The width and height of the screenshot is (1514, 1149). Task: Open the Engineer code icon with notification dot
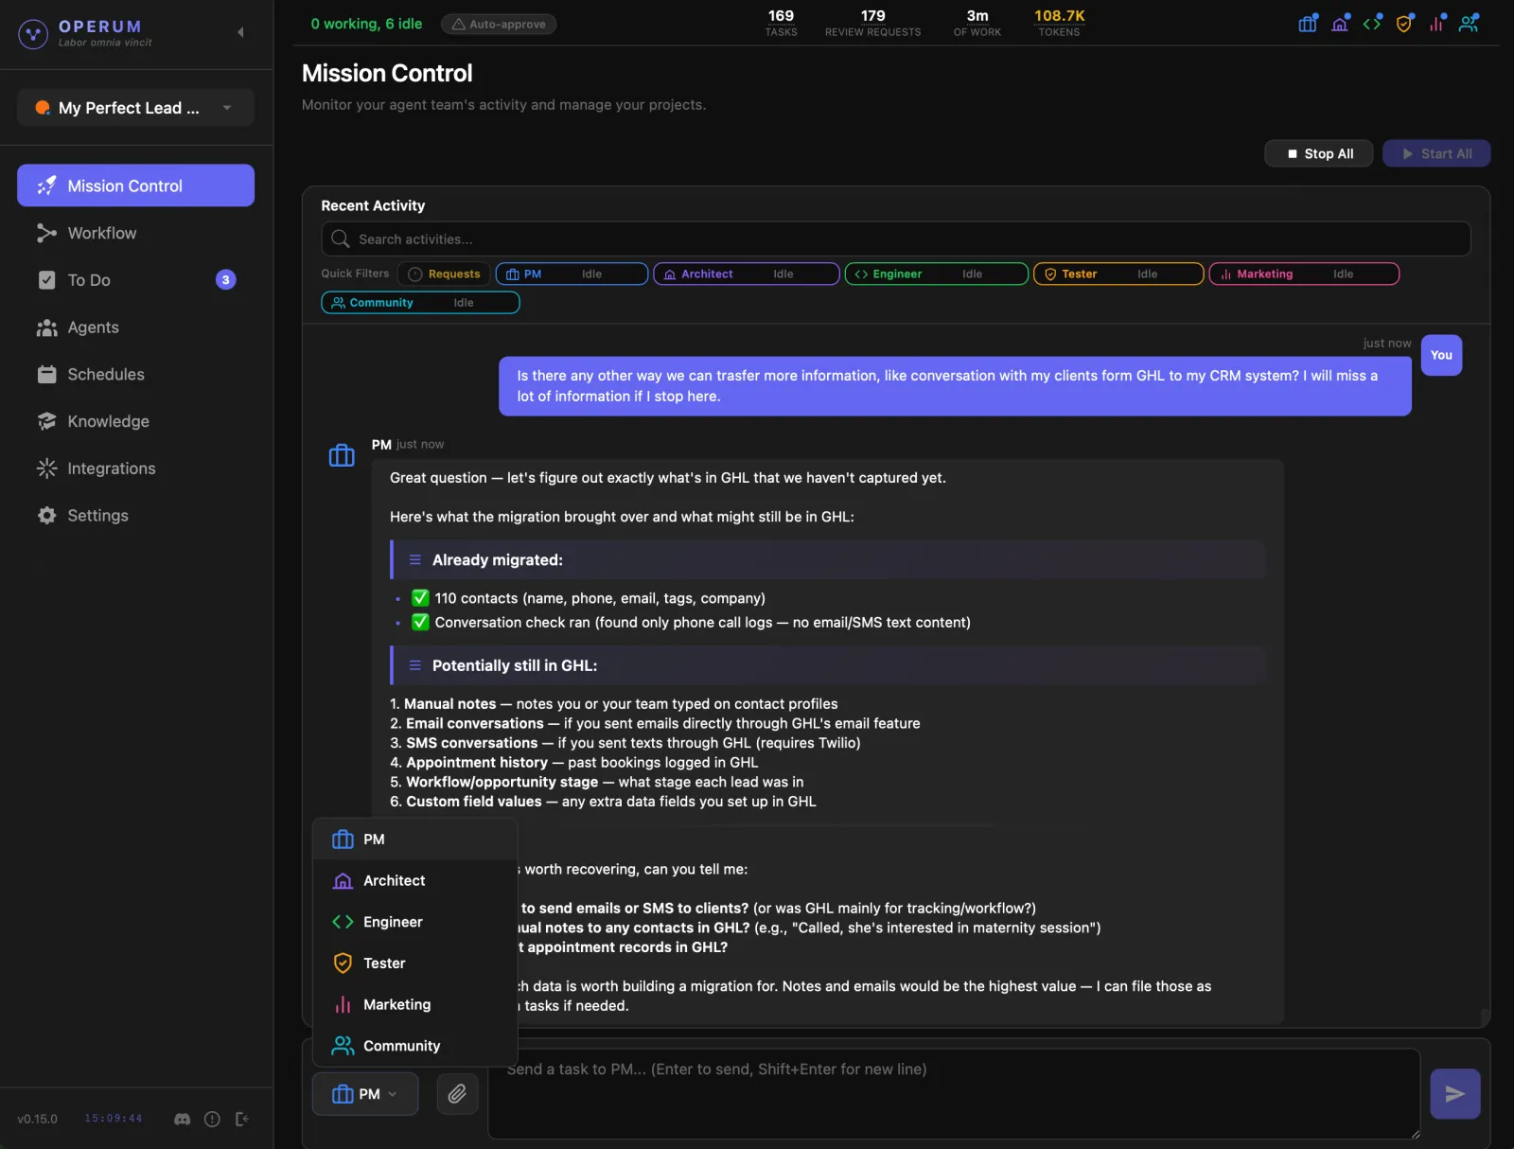pos(1371,23)
